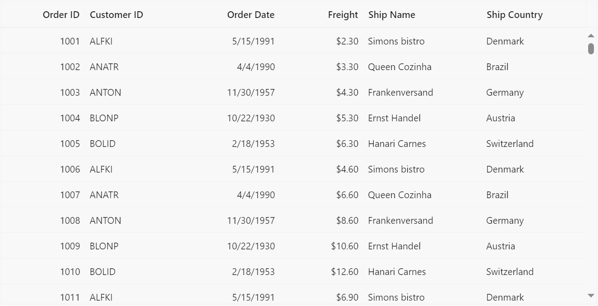The image size is (598, 306).
Task: Select the ANATR cell in row 1002
Action: click(104, 67)
